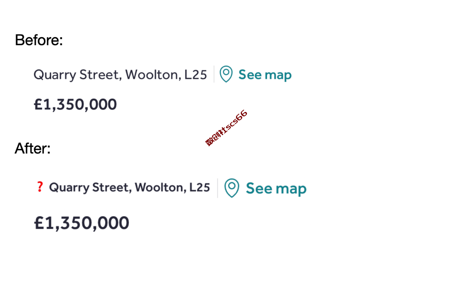Click the 'L25' postcode in After address
Viewport: 469px width, 293px height.
(200, 187)
